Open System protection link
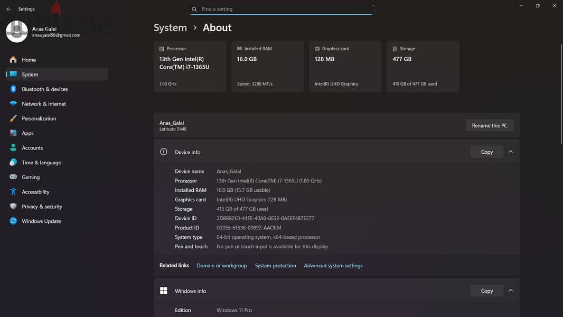Image resolution: width=563 pixels, height=317 pixels. (275, 266)
